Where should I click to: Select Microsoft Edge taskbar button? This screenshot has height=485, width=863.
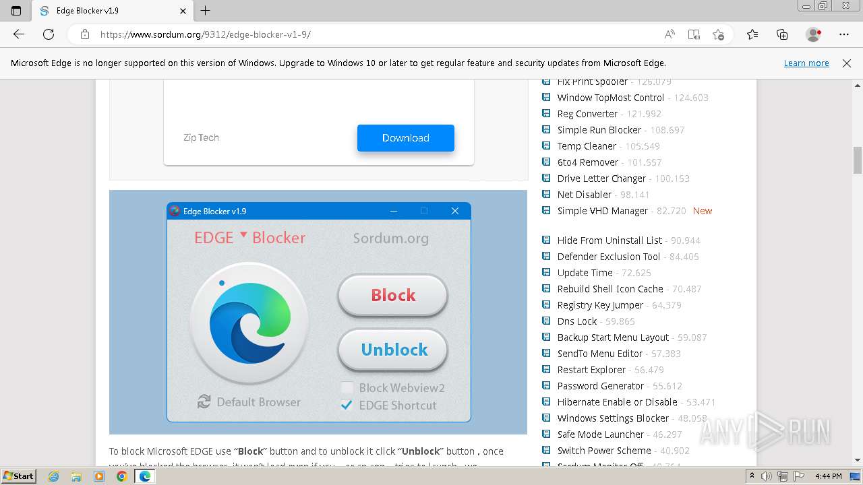(x=144, y=476)
